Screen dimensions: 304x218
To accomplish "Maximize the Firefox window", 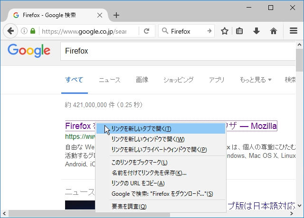I will [x=271, y=8].
